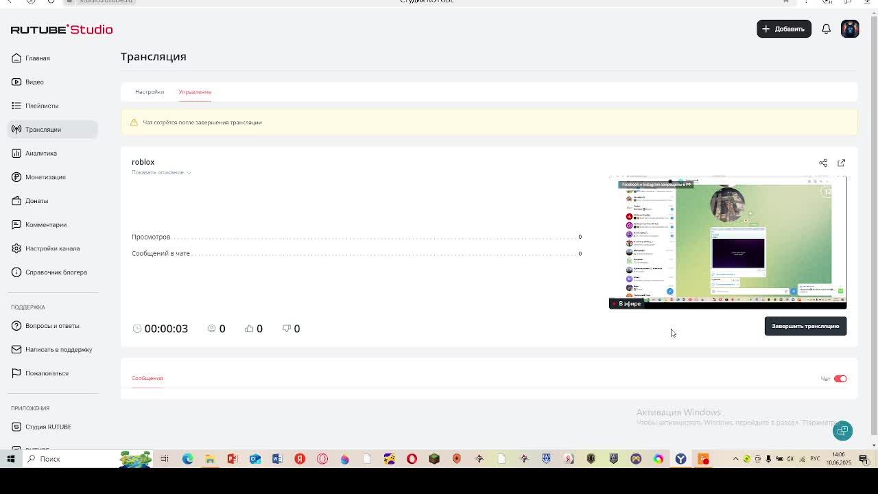Click the Комментарии speech bubble icon

point(16,224)
